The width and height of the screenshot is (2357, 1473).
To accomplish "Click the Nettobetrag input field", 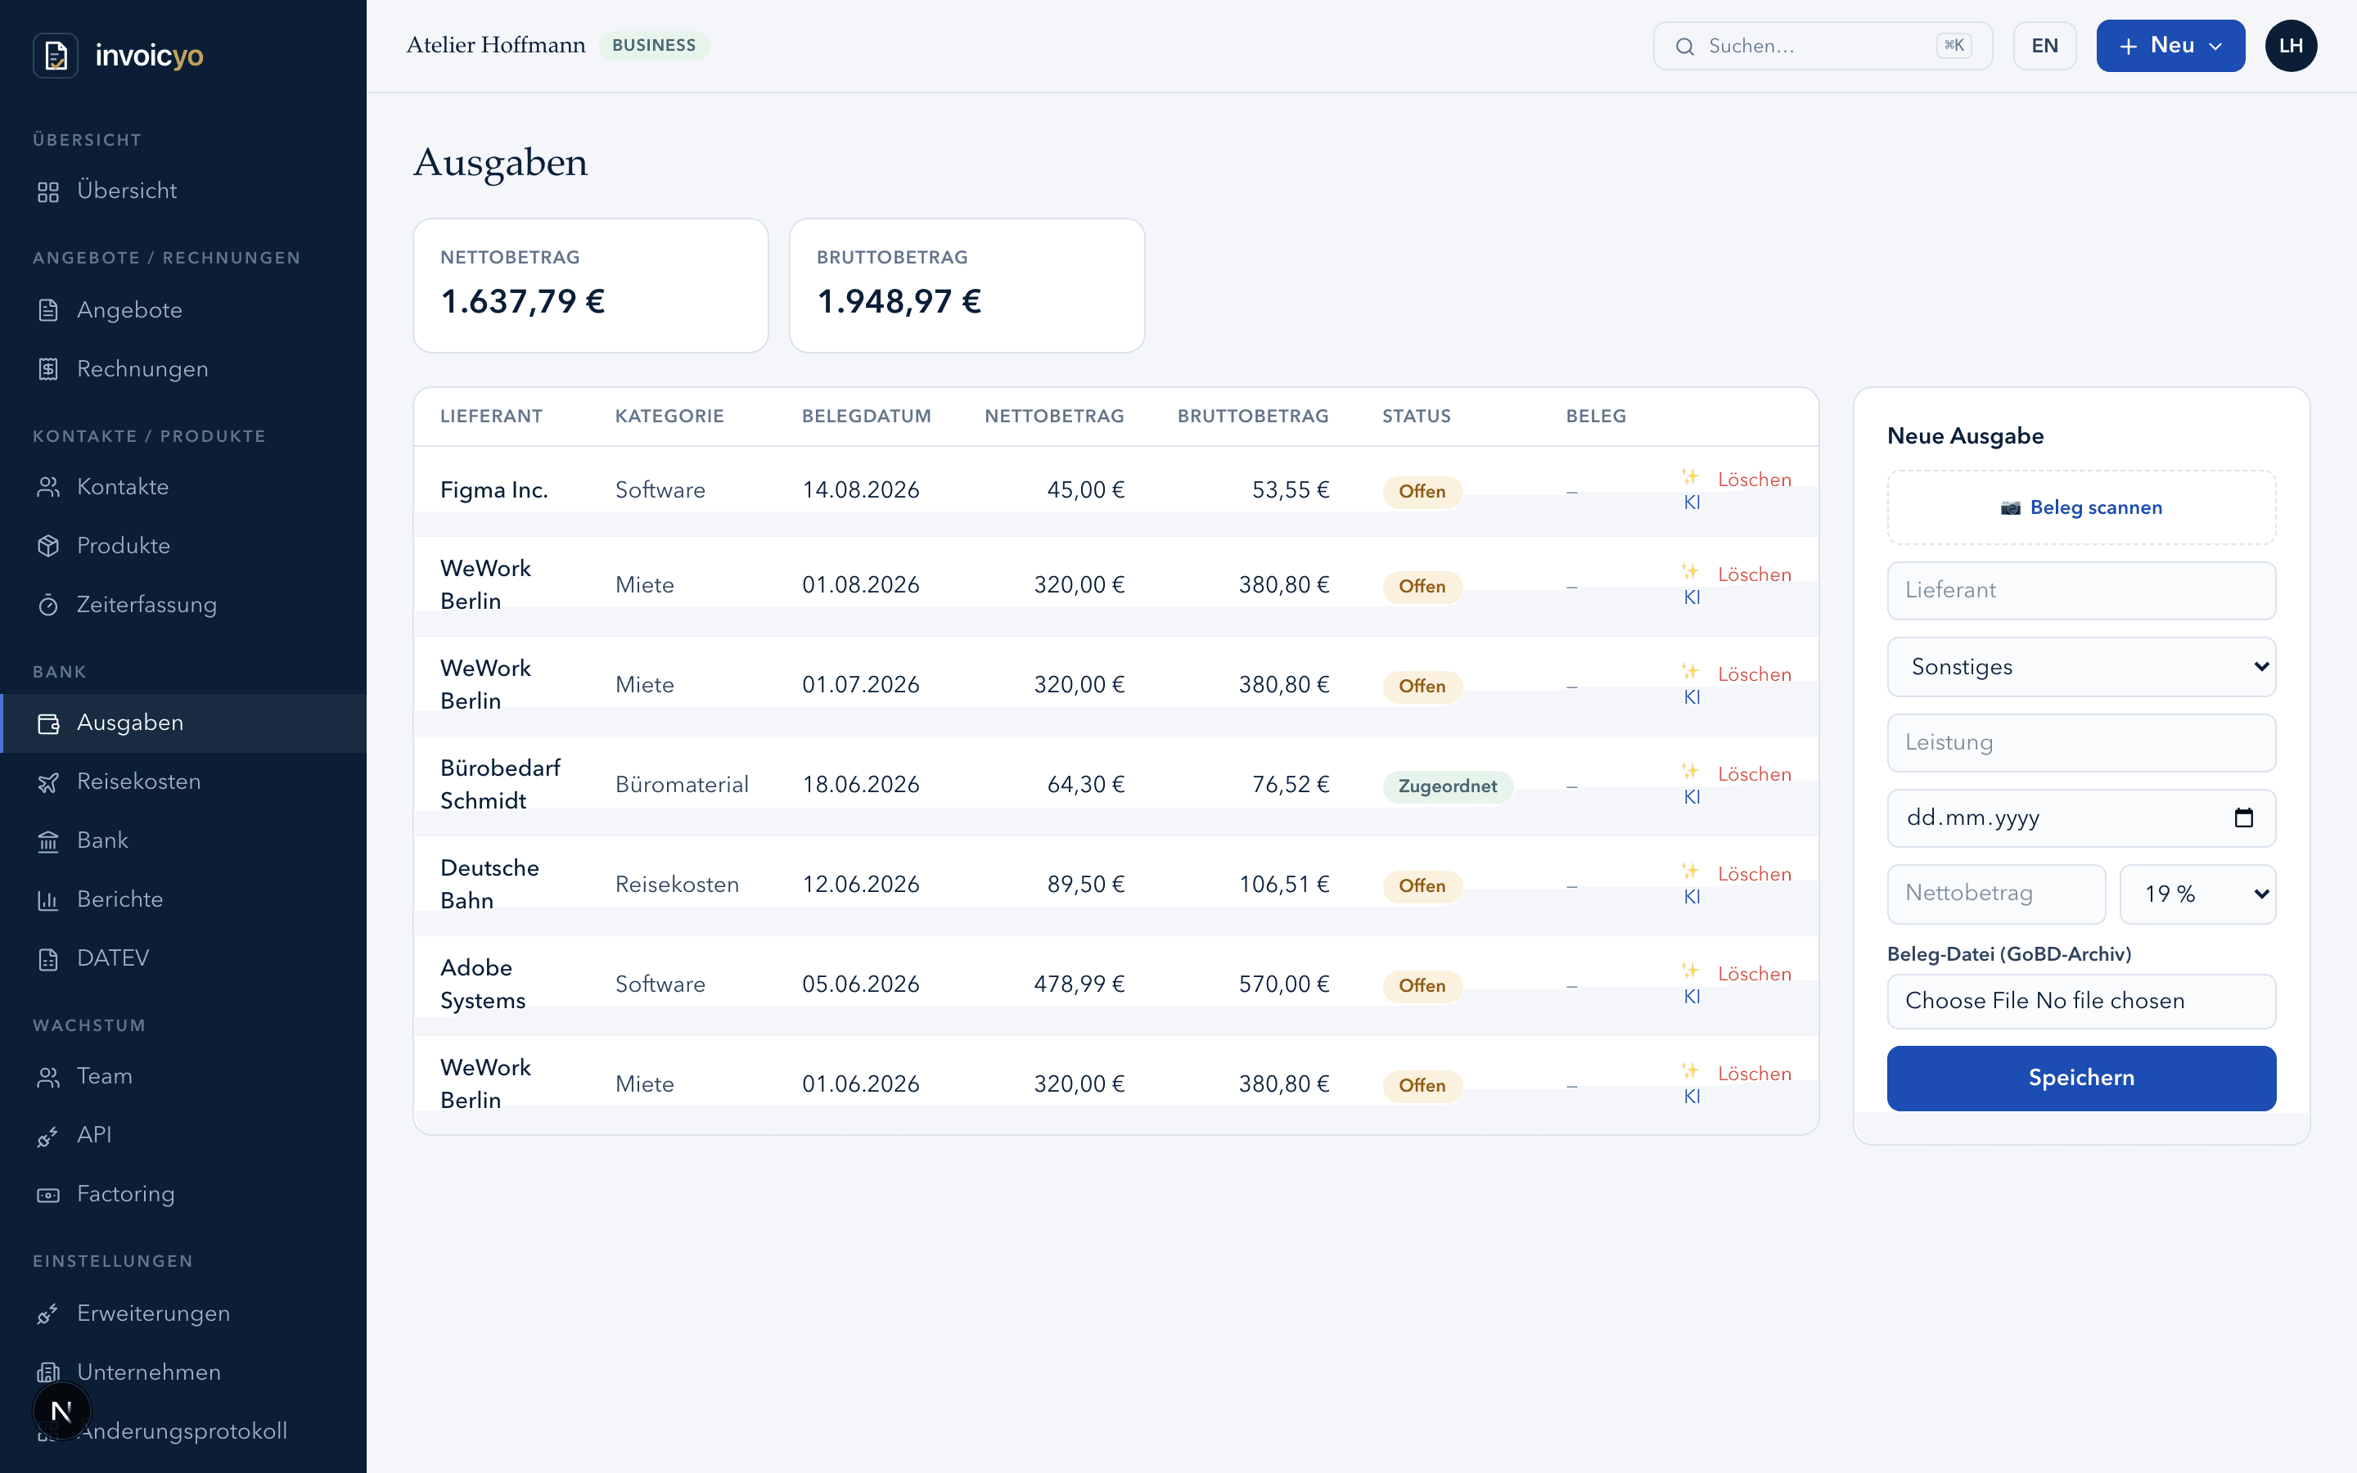I will point(1995,894).
